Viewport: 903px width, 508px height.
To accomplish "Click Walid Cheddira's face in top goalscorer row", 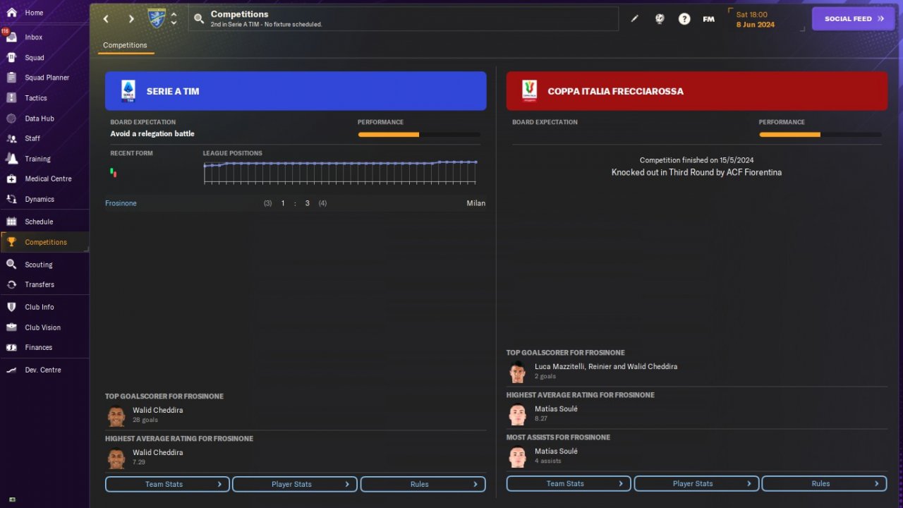I will coord(116,416).
